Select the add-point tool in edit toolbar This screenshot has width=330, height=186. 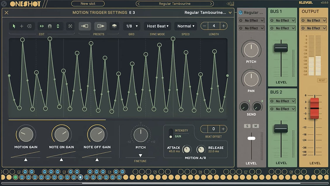point(22,26)
